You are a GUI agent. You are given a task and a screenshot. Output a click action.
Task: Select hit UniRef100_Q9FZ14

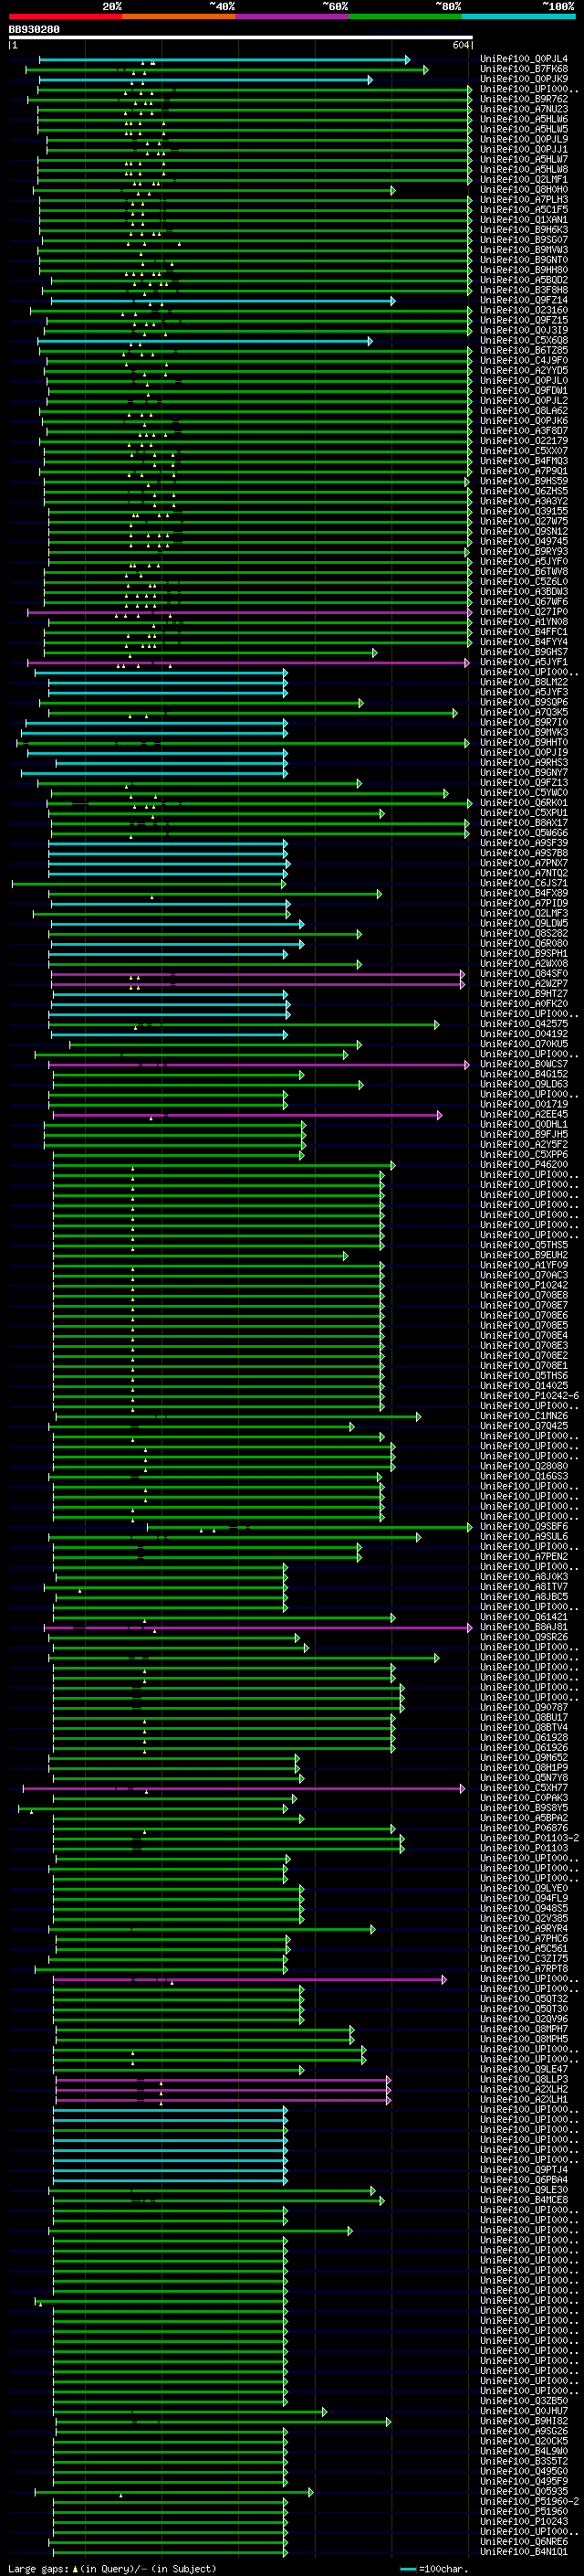coord(524,300)
